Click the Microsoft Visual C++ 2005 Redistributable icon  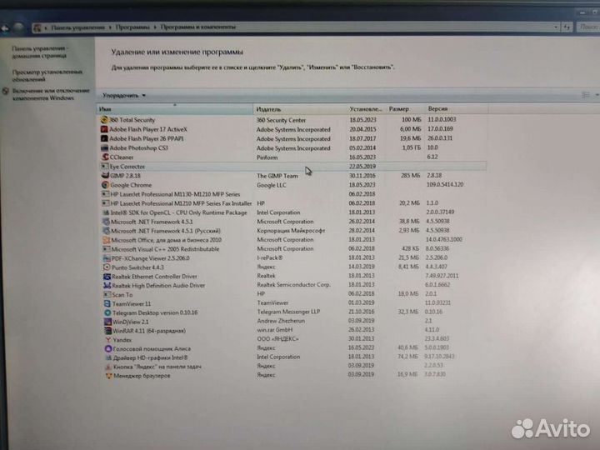[x=107, y=249]
